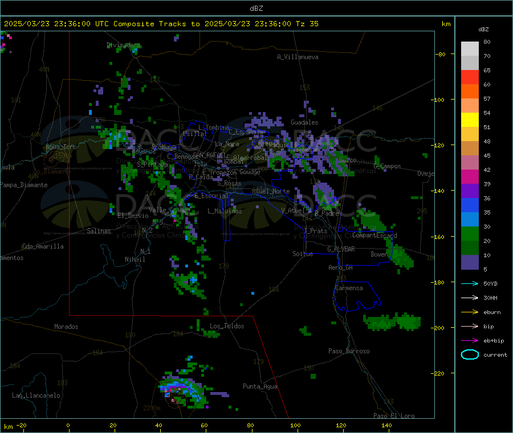Image resolution: width=513 pixels, height=433 pixels.
Task: Click the pink bip arrow in legend
Action: tap(470, 326)
